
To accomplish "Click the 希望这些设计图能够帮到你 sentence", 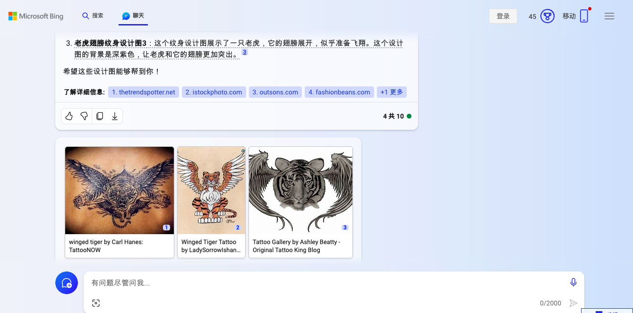I will tap(111, 71).
